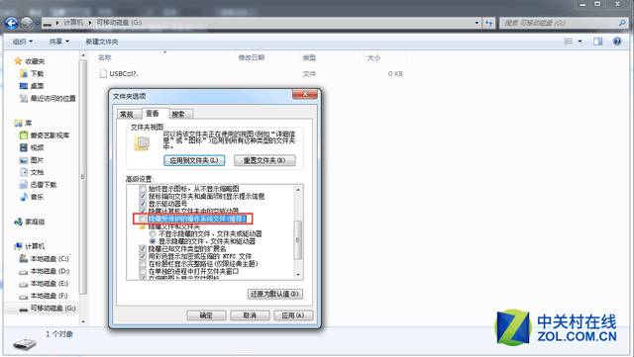Click the 重置文件夹 button
This screenshot has width=634, height=357.
pyautogui.click(x=264, y=160)
